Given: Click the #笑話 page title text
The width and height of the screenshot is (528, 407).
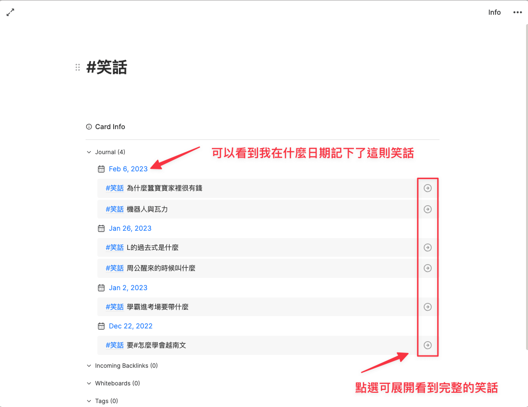Looking at the screenshot, I should [107, 67].
